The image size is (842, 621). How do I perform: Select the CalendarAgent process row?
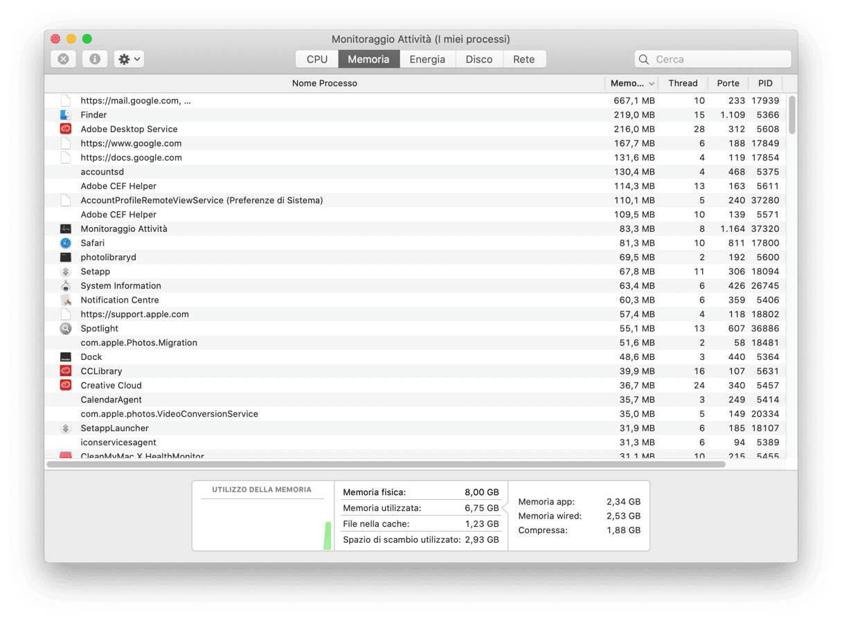[x=416, y=399]
